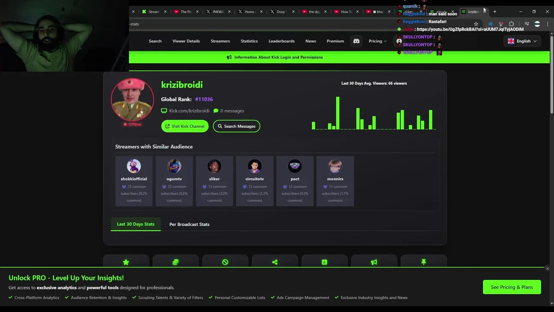Open the browser profile avatar icon
The width and height of the screenshot is (554, 312).
pos(537,24)
